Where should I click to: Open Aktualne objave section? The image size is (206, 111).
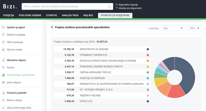[x=17, y=60]
